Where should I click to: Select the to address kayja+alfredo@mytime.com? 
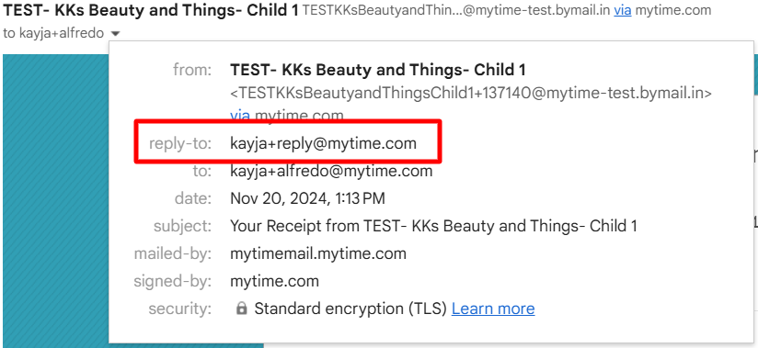331,171
